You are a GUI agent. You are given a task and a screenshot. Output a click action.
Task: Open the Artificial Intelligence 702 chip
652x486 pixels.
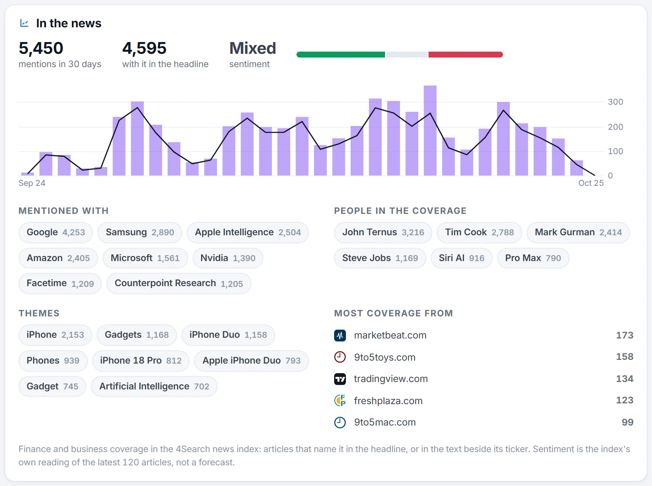(x=154, y=386)
